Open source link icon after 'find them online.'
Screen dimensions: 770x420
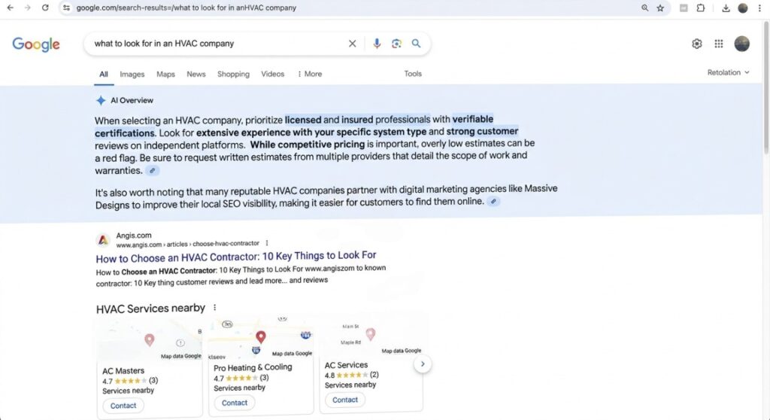[493, 201]
